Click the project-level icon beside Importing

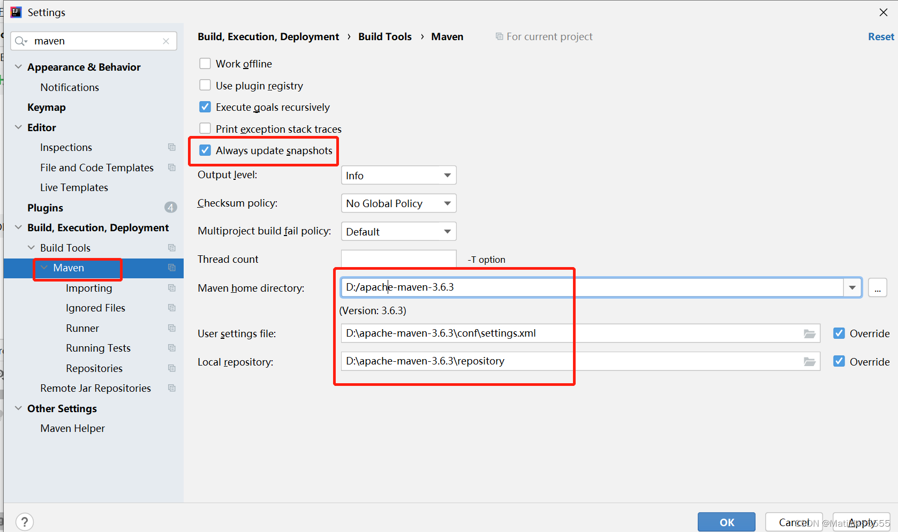[x=172, y=288]
